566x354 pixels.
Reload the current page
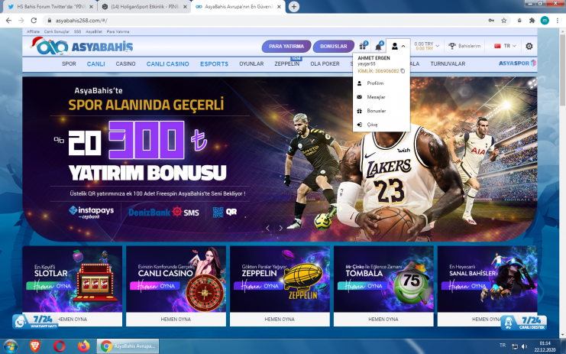[34, 21]
